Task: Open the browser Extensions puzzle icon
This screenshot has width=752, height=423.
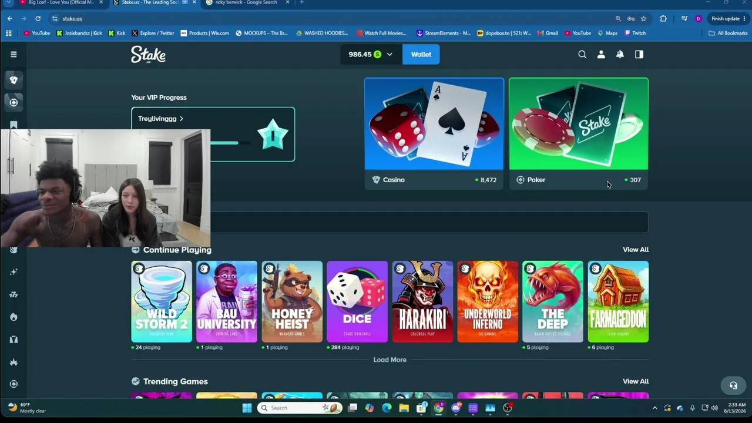Action: [663, 19]
